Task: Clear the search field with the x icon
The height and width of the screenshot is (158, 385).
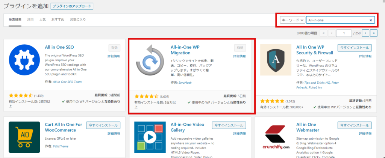Action: 370,20
